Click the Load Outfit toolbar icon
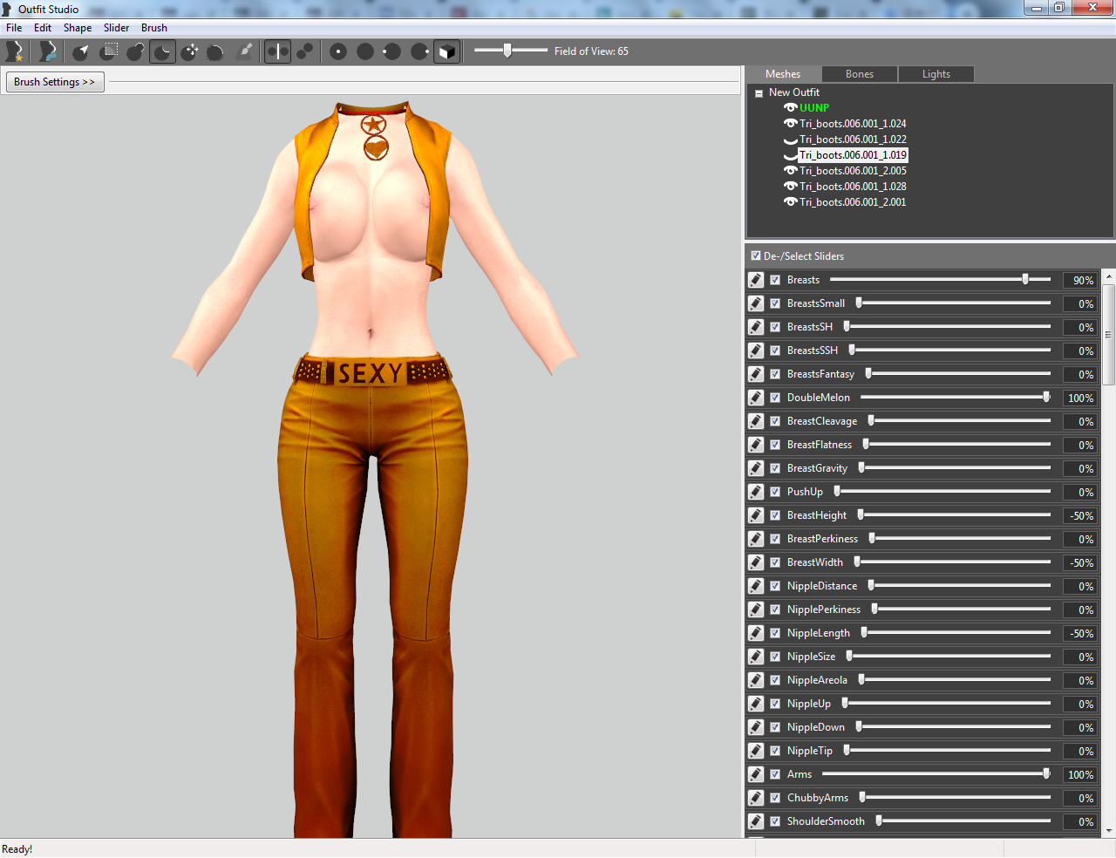 pos(48,51)
